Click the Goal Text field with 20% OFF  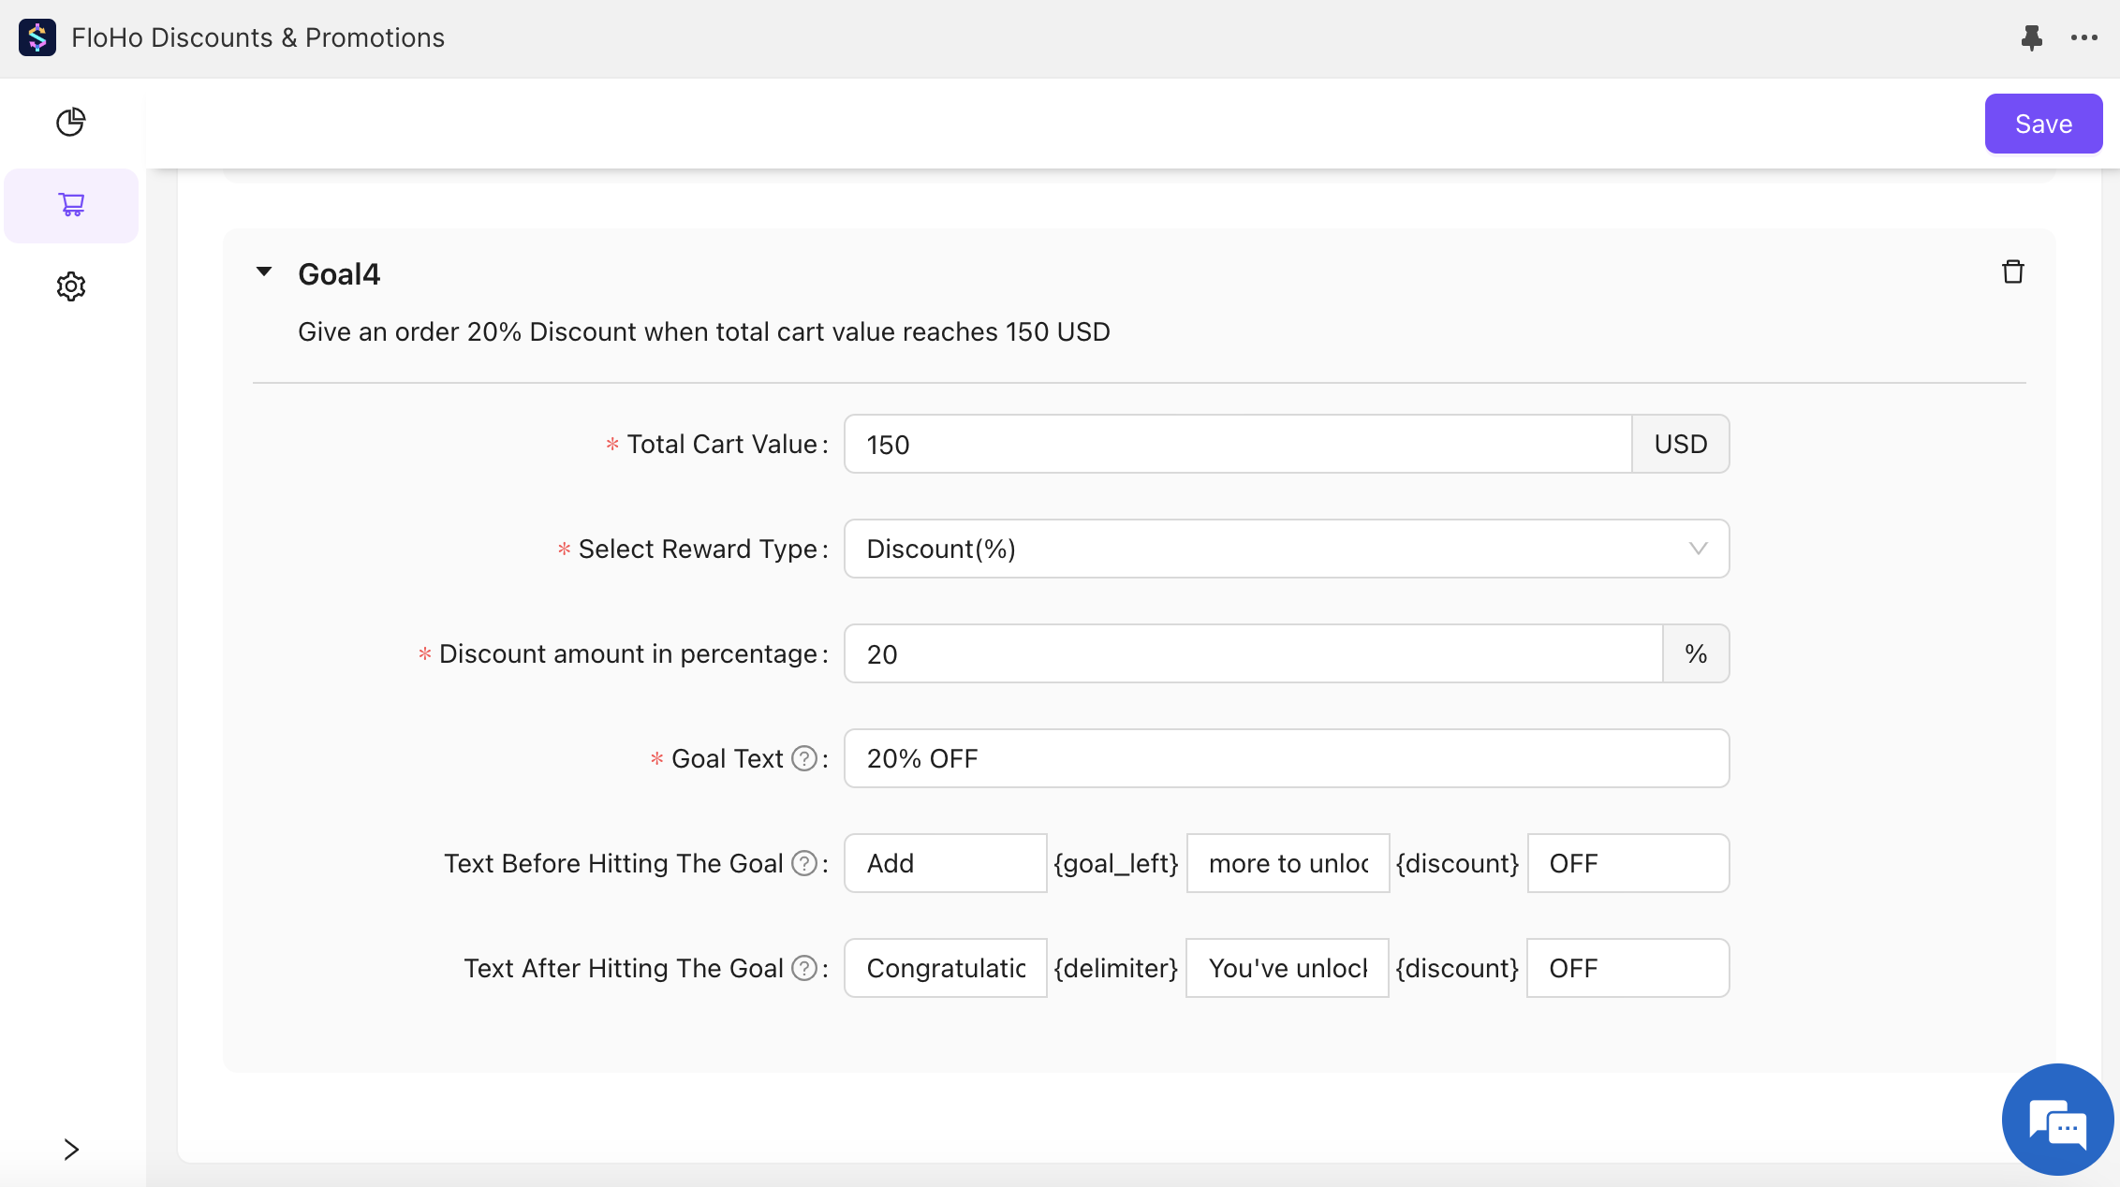coord(1286,758)
